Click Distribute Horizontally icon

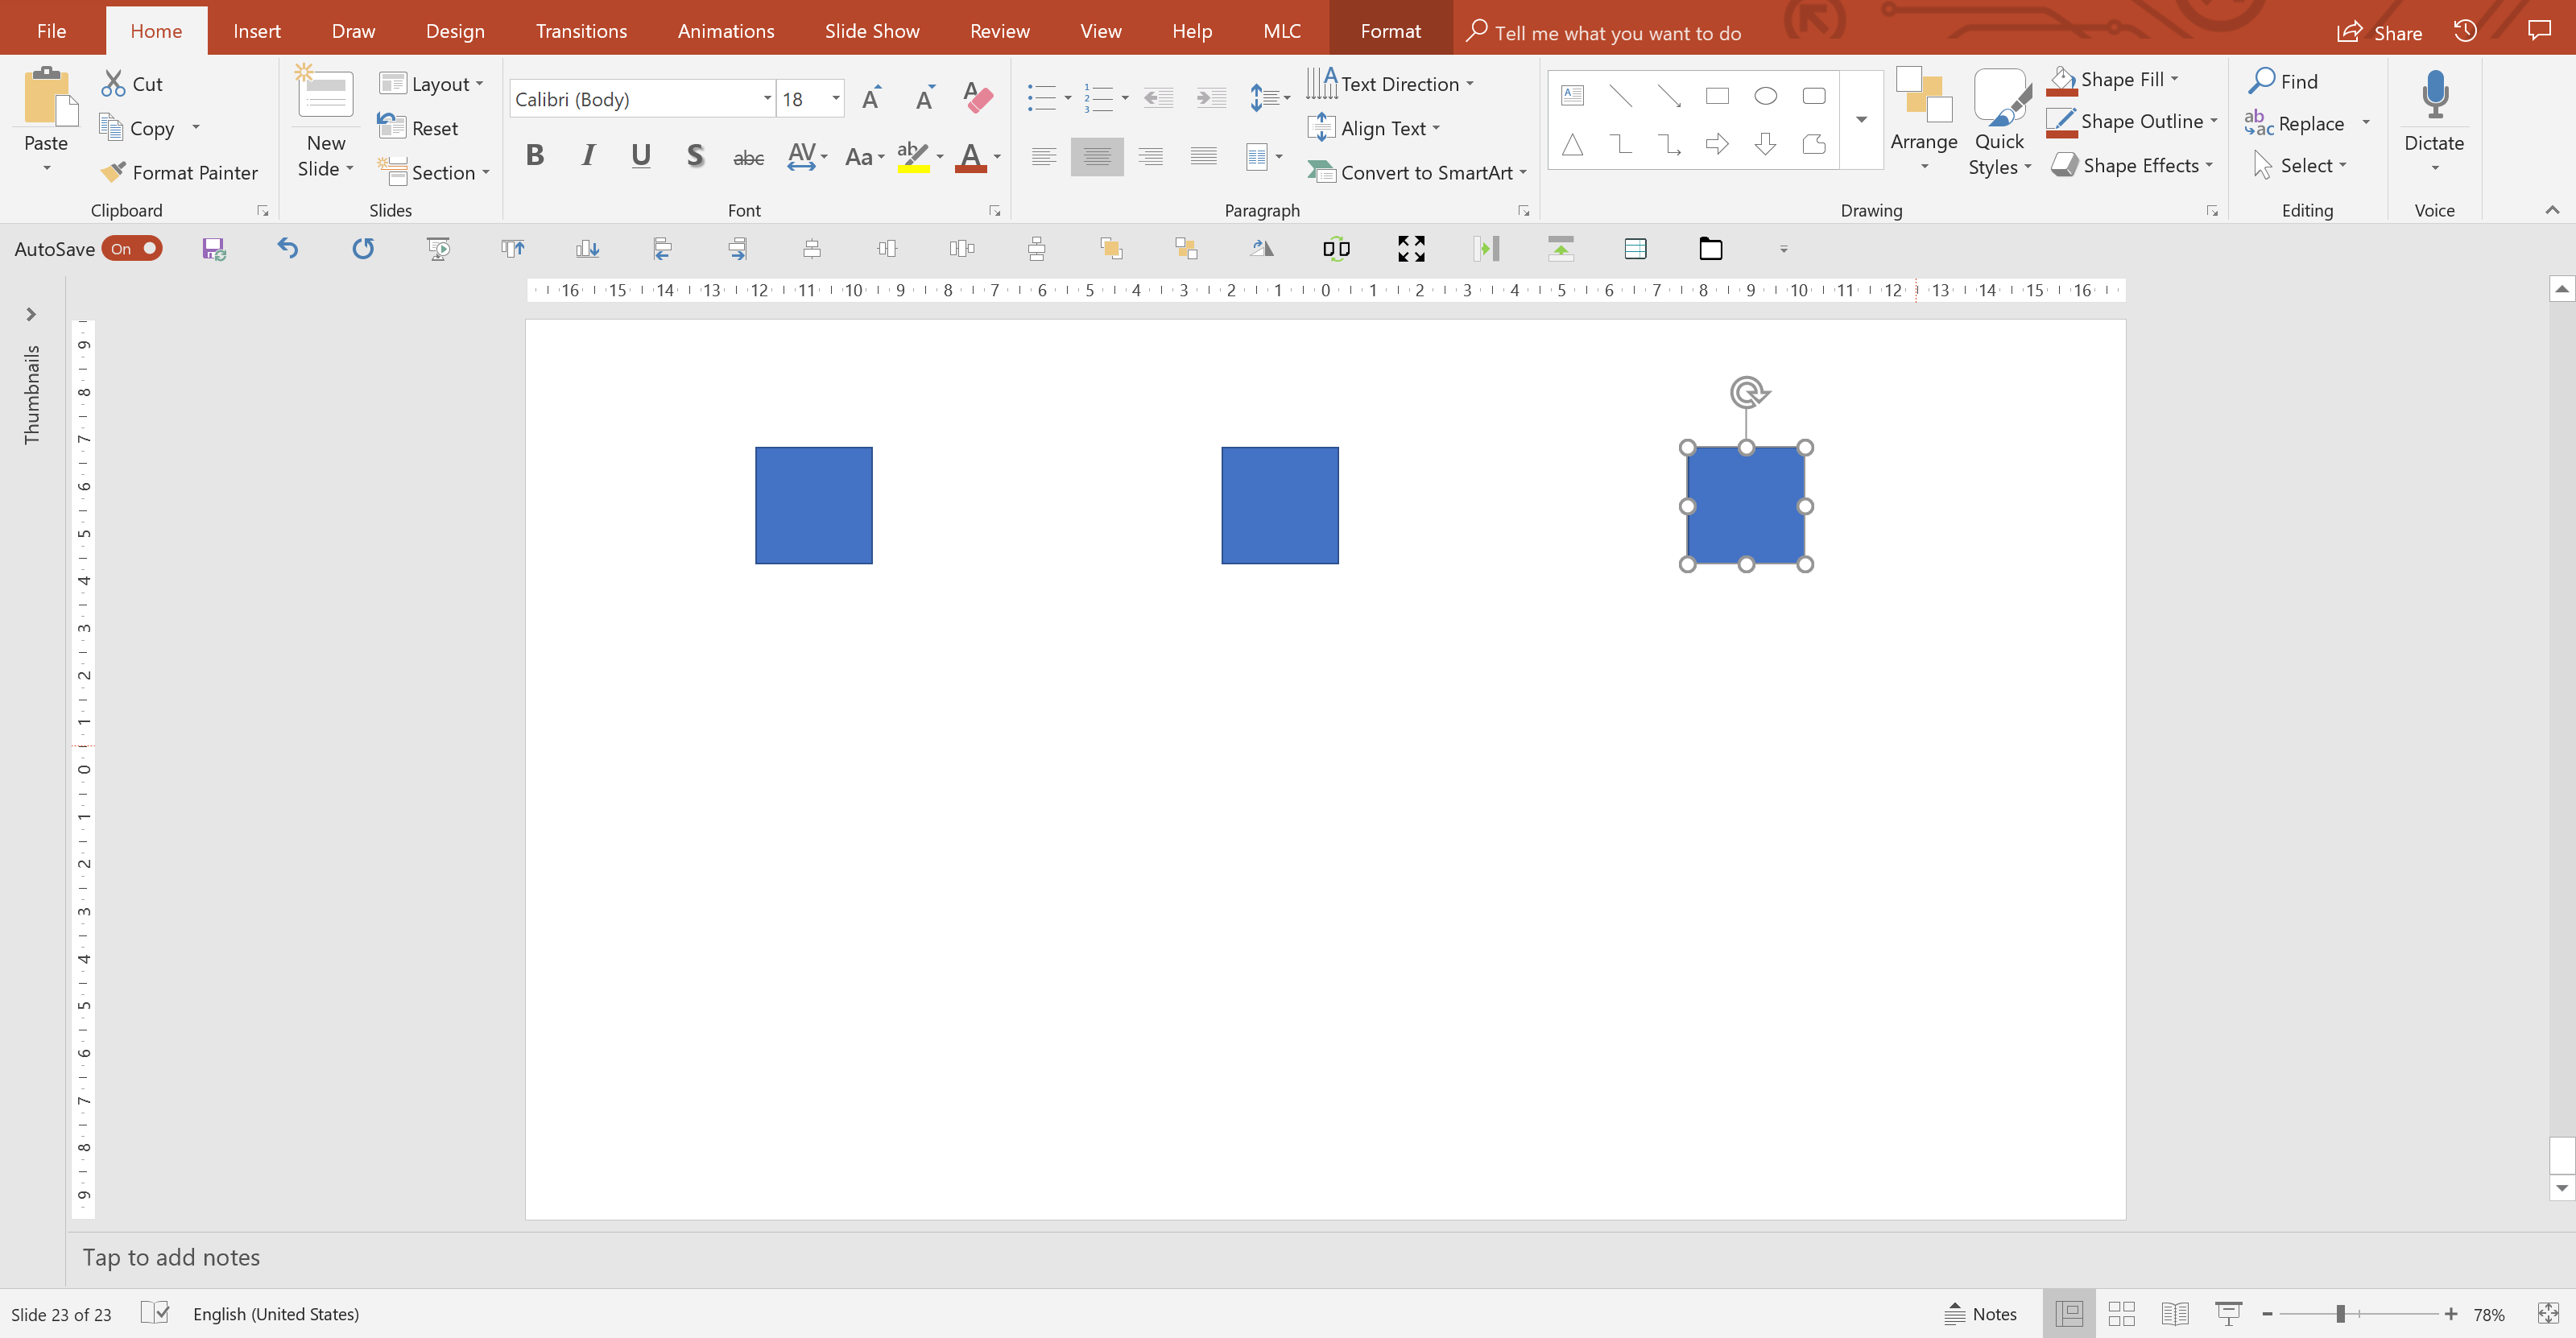(x=962, y=248)
